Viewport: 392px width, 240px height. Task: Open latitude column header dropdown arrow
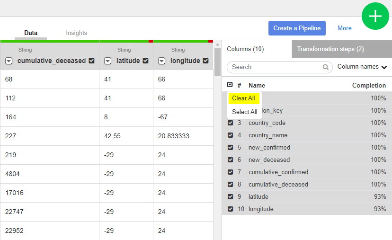coord(108,61)
